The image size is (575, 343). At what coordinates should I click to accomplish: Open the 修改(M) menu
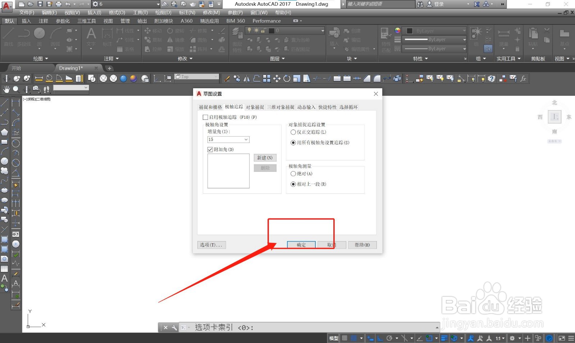[211, 13]
